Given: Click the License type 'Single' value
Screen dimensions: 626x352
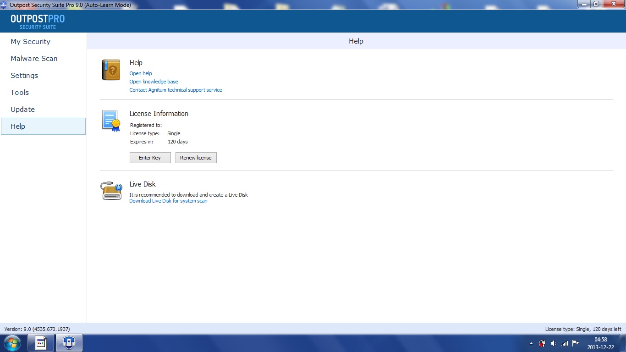Looking at the screenshot, I should [174, 133].
